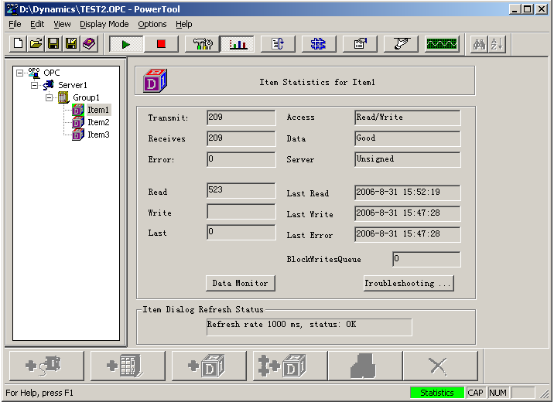
Task: Open file with the folder icon
Action: tap(36, 44)
